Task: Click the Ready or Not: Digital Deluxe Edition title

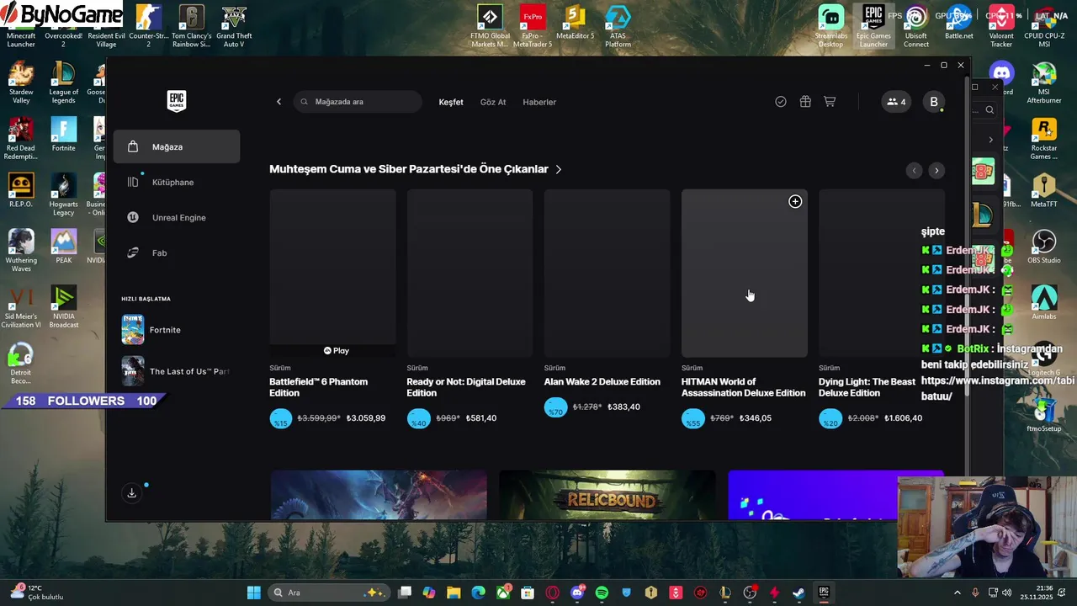Action: [x=466, y=387]
